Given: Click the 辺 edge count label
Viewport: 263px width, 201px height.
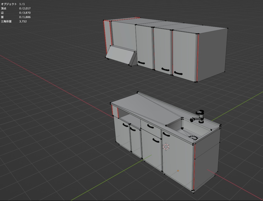Looking at the screenshot, I should 2,13.
